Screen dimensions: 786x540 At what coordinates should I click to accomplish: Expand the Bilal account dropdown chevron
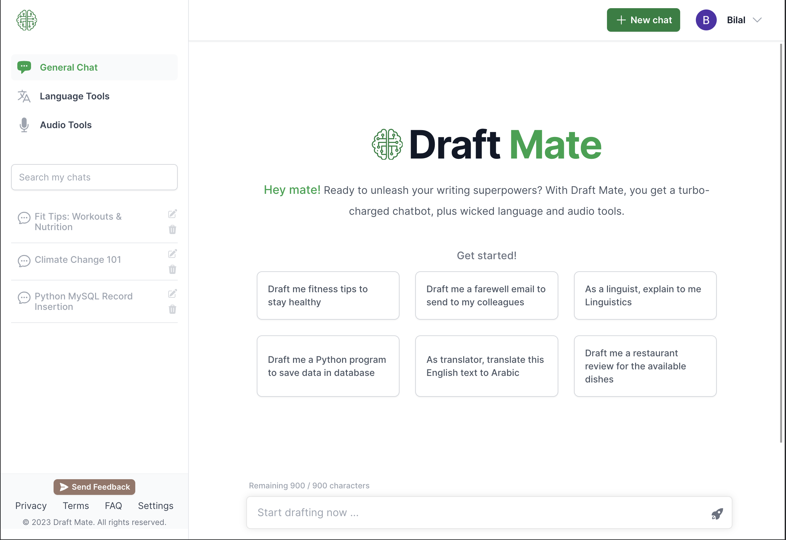[x=757, y=20]
